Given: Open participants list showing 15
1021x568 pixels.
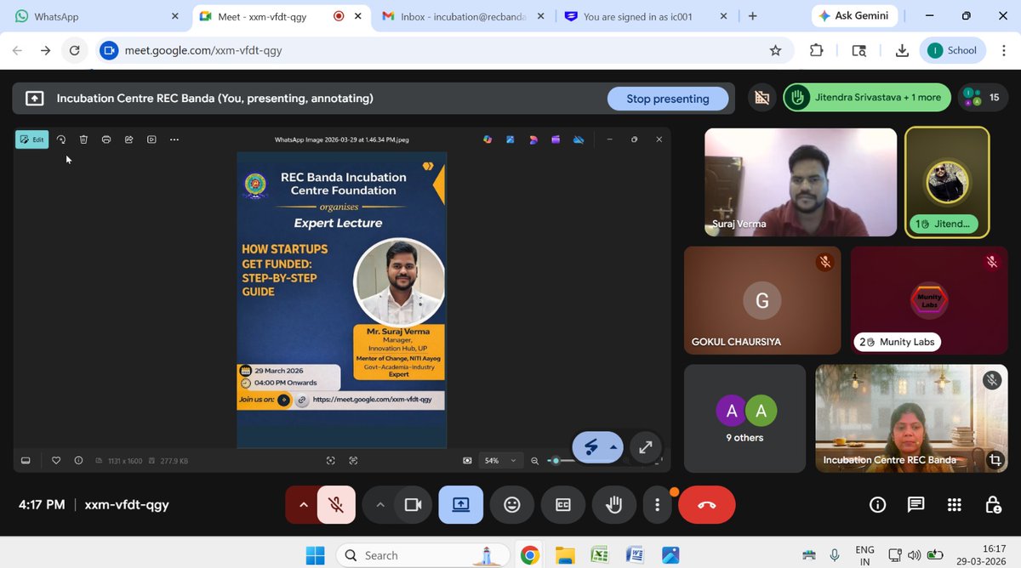Looking at the screenshot, I should [983, 98].
